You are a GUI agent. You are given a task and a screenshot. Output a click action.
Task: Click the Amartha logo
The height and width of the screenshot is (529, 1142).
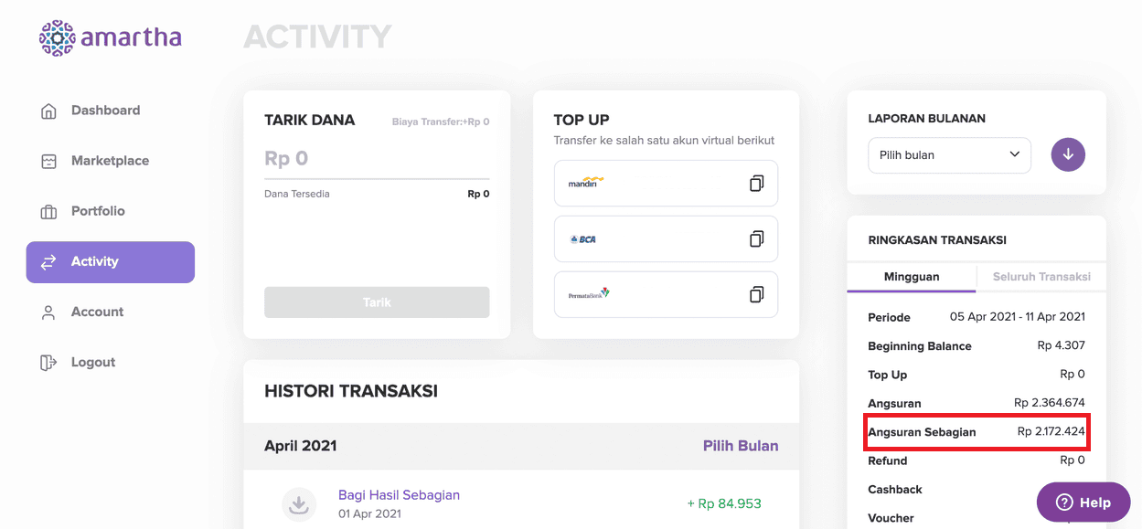pos(111,38)
